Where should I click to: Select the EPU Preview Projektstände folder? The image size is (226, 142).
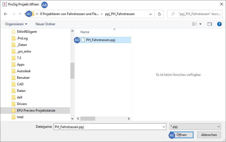(x=35, y=111)
